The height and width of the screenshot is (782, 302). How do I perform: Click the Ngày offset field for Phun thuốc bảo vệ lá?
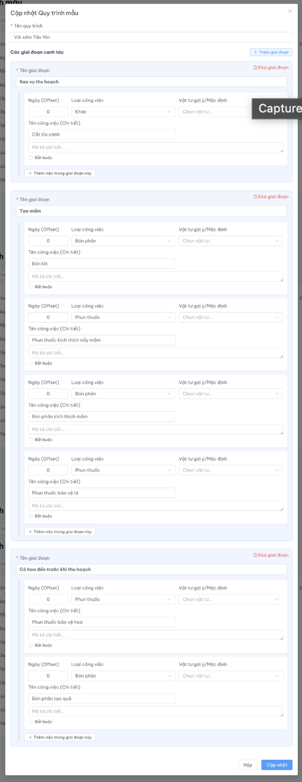[48, 470]
